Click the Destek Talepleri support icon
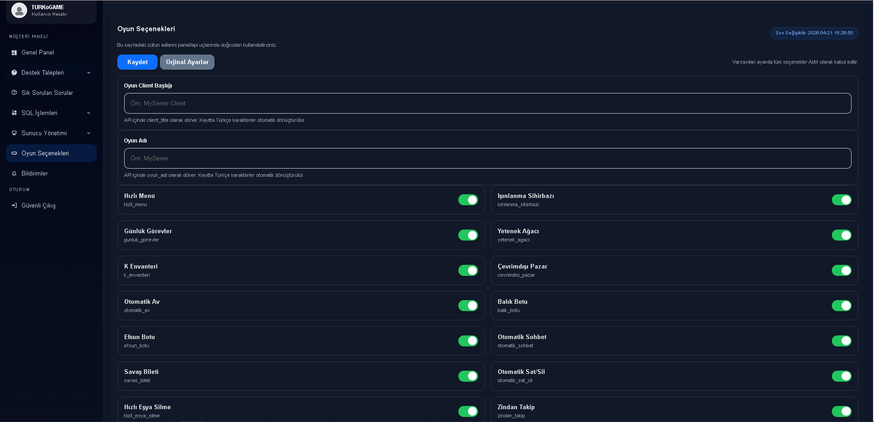Viewport: 874px width, 422px height. click(x=14, y=73)
